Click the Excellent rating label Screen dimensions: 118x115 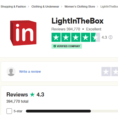click(x=94, y=29)
